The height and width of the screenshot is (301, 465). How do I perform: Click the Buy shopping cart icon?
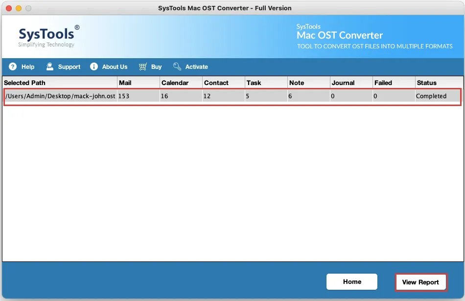point(142,66)
